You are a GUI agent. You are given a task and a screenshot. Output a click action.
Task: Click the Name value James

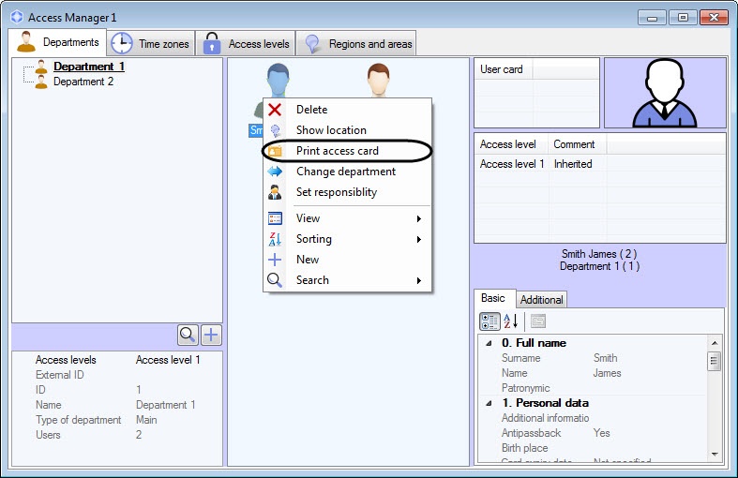click(607, 374)
